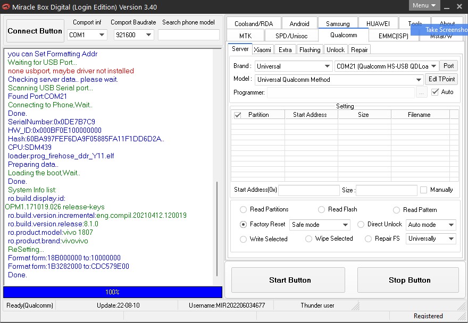Click the Ready(Qualcomm) status entry

pyautogui.click(x=30, y=305)
